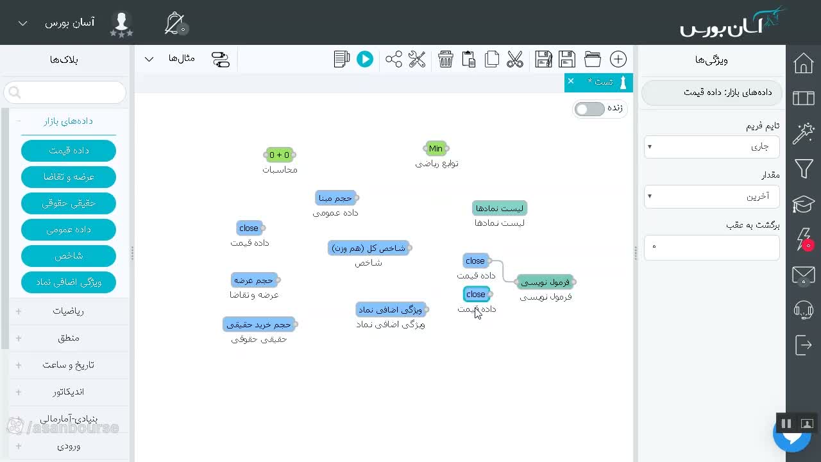Click the برگشت به عقب input field
The height and width of the screenshot is (462, 821).
(x=712, y=247)
